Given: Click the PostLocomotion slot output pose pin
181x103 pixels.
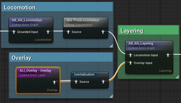Looking at the screenshot, I should click(103, 32).
